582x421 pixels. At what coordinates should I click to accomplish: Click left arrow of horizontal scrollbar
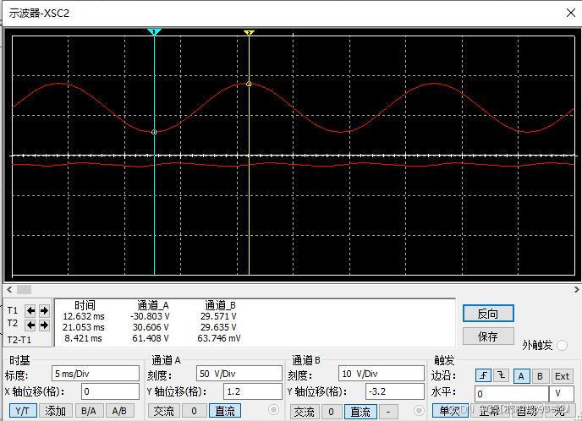[x=9, y=289]
